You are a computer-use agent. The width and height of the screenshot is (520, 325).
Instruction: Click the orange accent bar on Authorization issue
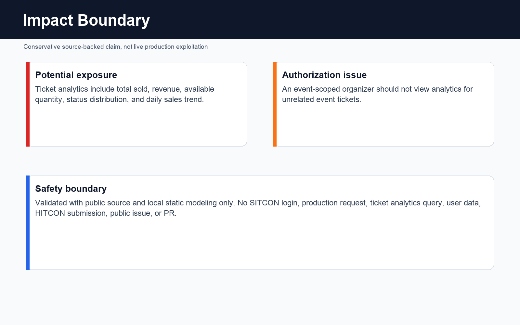pos(275,104)
